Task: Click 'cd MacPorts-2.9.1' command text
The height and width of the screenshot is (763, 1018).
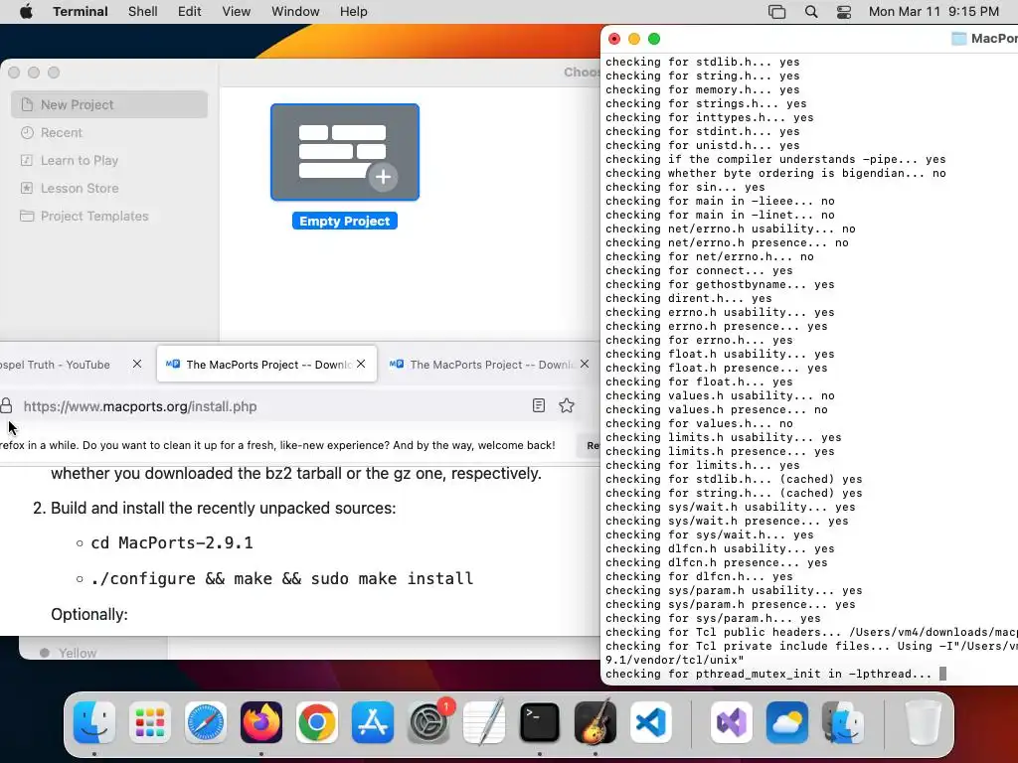Action: point(171,542)
